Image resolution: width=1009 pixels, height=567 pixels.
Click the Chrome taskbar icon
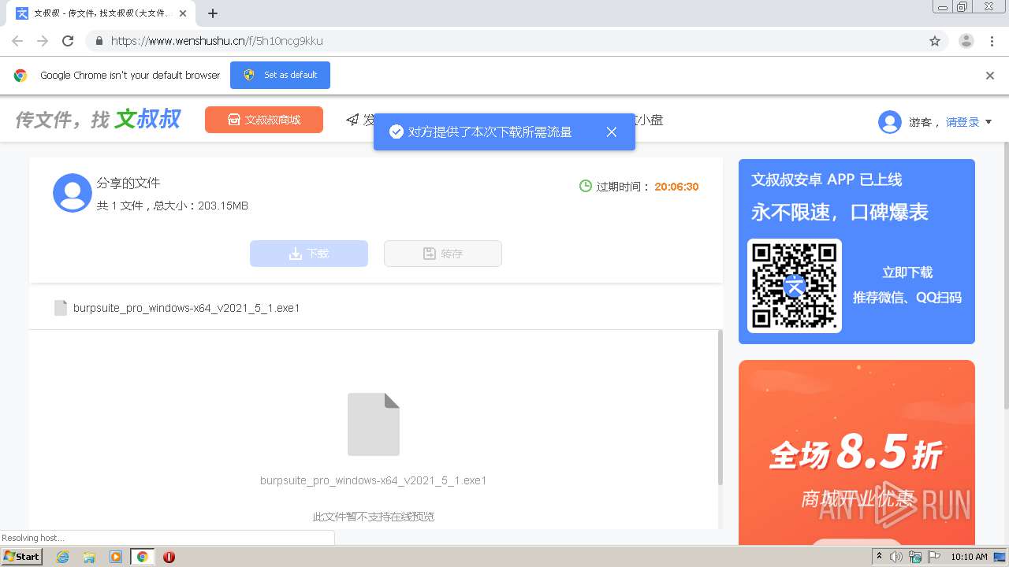pos(142,557)
